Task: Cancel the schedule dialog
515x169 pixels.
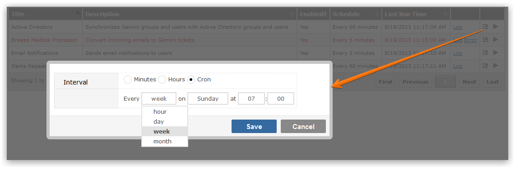Action: (303, 126)
